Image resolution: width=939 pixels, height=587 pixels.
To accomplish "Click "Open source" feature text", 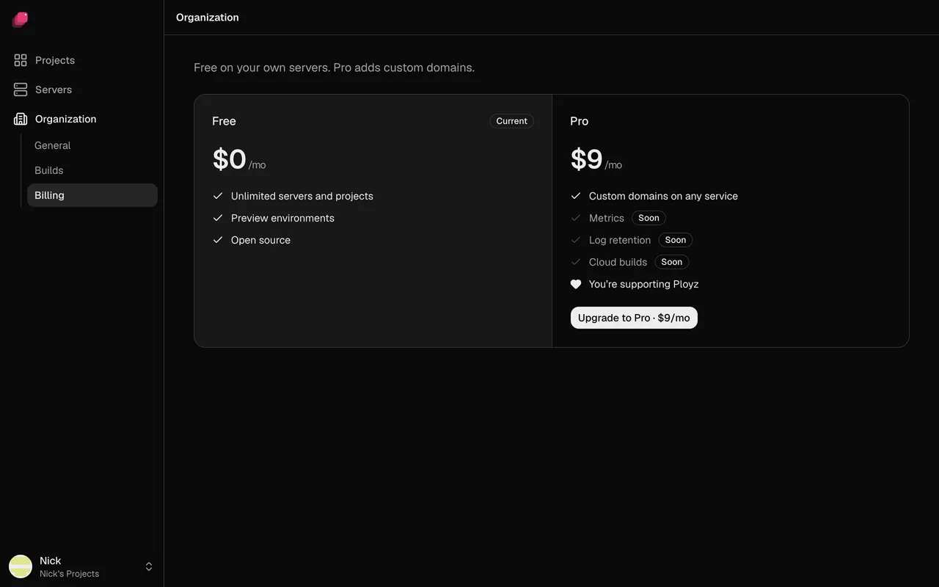I will [x=260, y=240].
